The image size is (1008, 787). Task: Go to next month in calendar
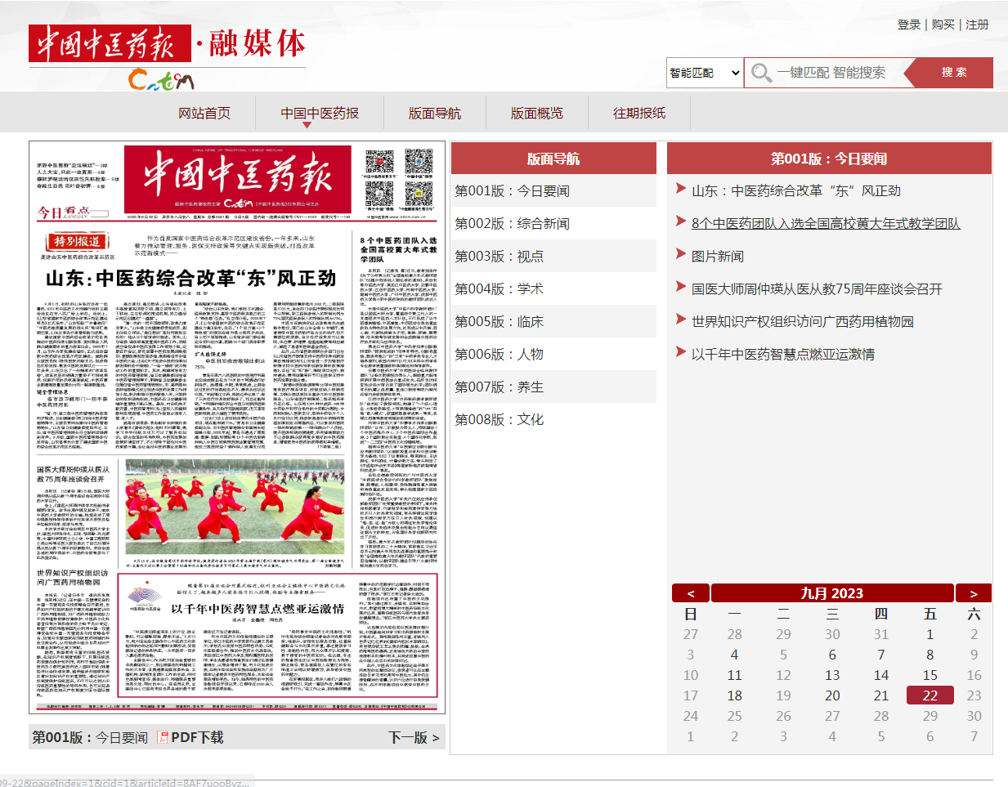click(x=973, y=593)
